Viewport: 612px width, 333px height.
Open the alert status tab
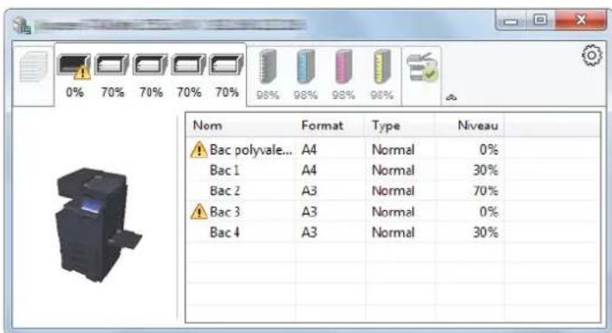click(422, 75)
